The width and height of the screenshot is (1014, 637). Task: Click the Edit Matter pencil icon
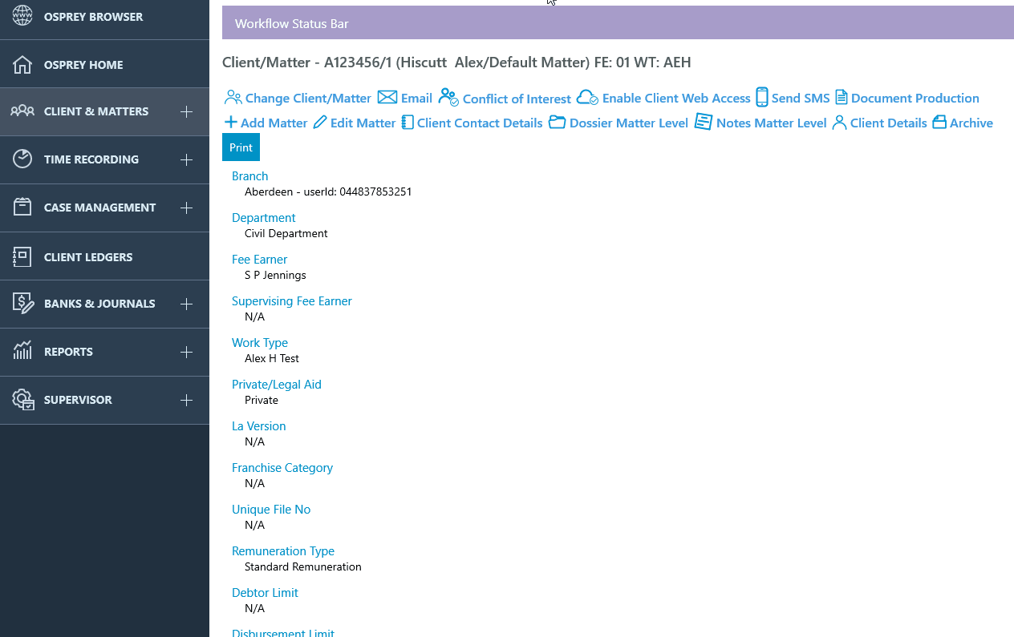point(320,123)
